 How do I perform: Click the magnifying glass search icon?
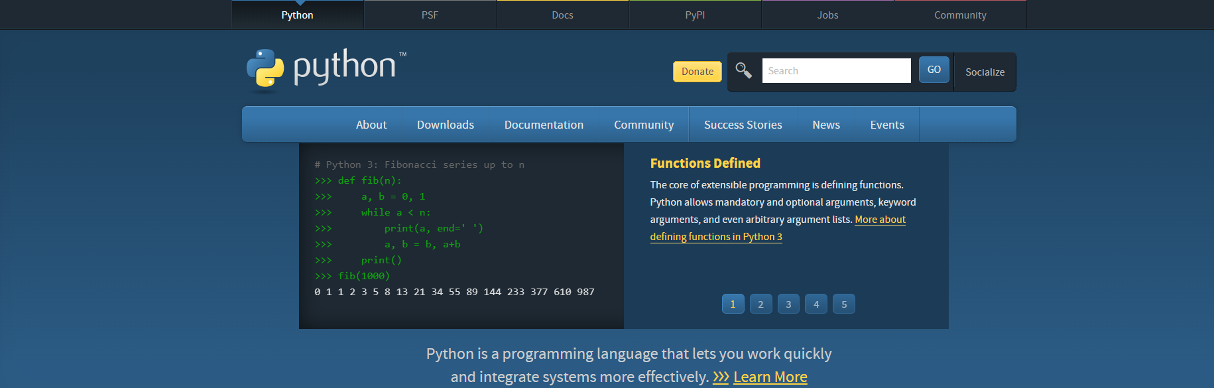tap(743, 70)
